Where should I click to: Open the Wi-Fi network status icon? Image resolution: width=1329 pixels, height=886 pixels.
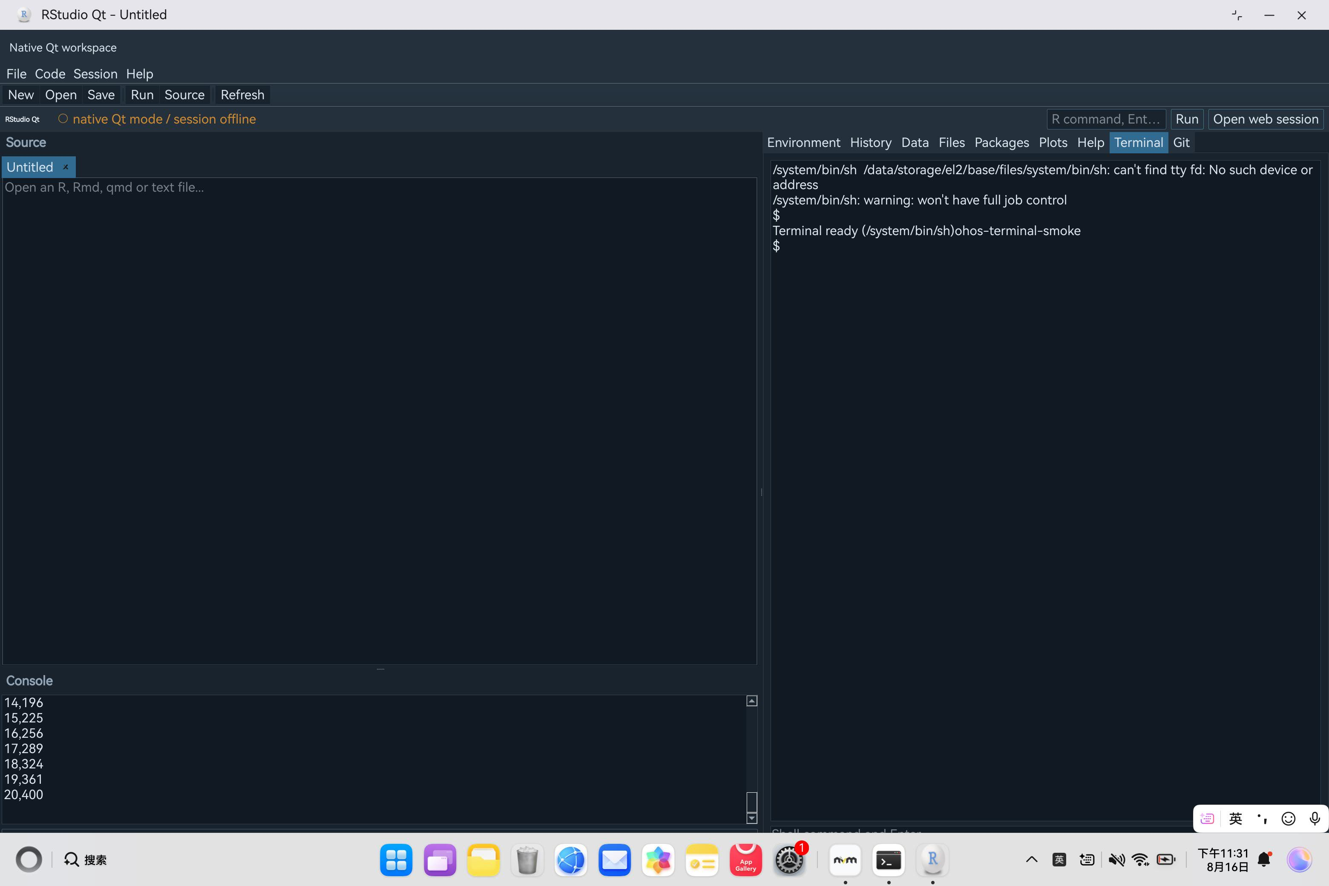pyautogui.click(x=1141, y=860)
